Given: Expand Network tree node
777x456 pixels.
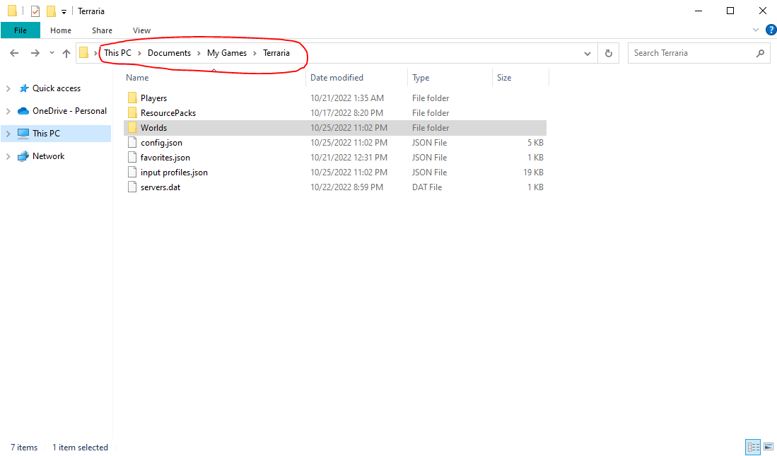Looking at the screenshot, I should 8,156.
